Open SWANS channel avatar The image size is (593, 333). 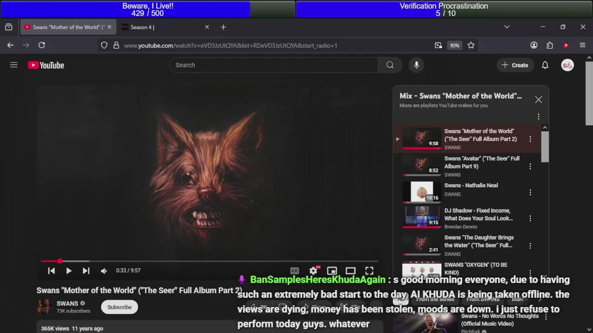(x=44, y=307)
